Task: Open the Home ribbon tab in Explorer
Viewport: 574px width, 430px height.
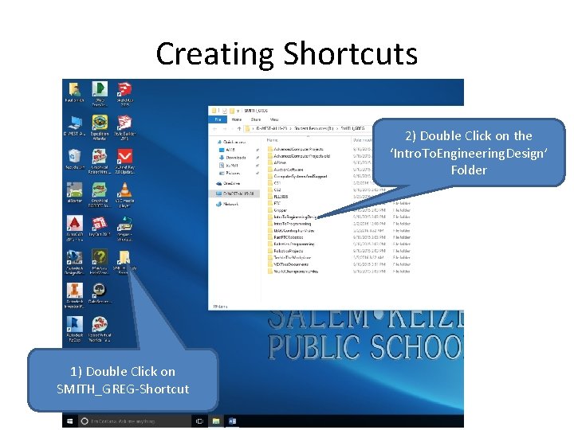Action: 237,119
